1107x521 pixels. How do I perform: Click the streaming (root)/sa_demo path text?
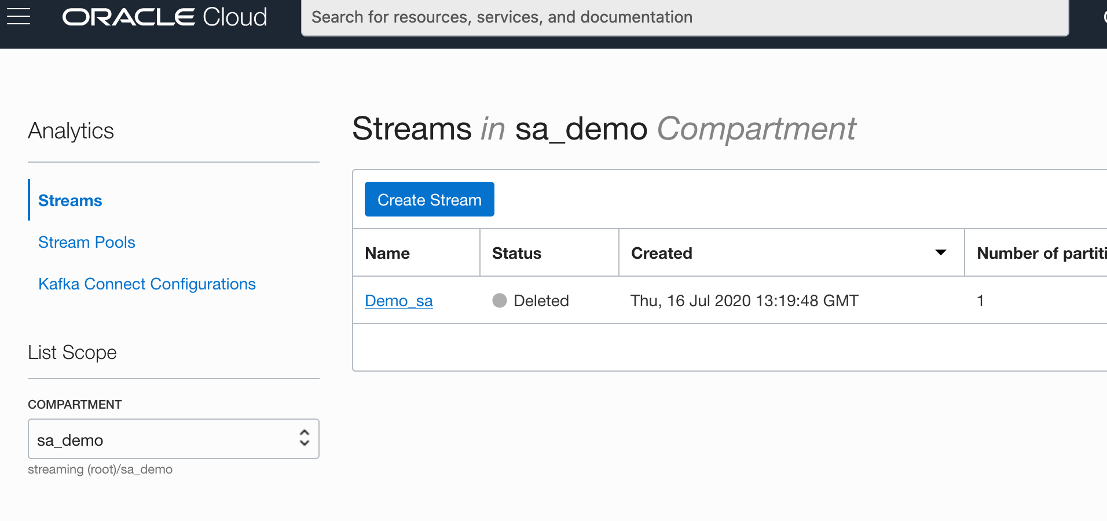(x=100, y=469)
